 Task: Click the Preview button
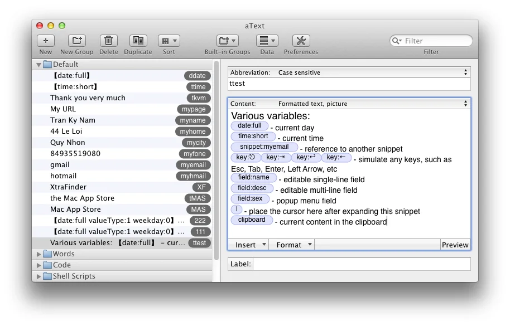click(455, 244)
